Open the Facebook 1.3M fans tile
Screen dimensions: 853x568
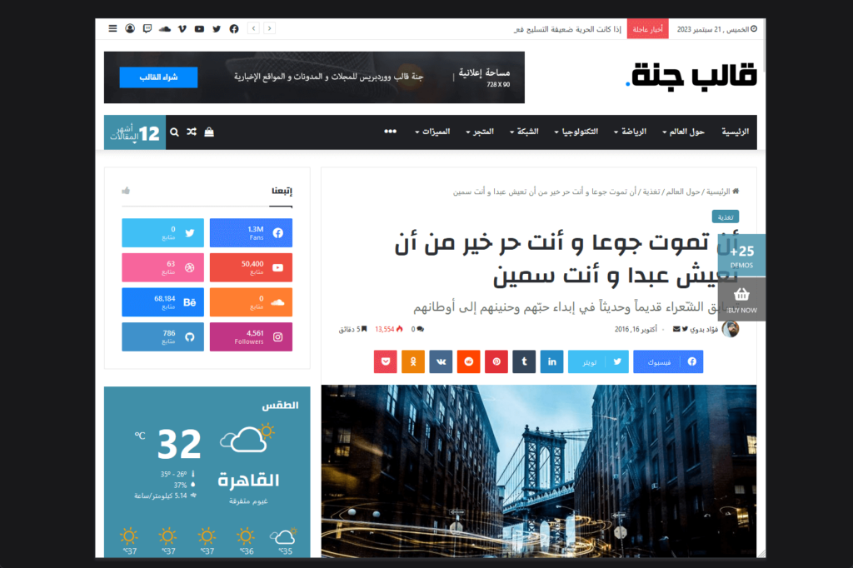(x=251, y=233)
